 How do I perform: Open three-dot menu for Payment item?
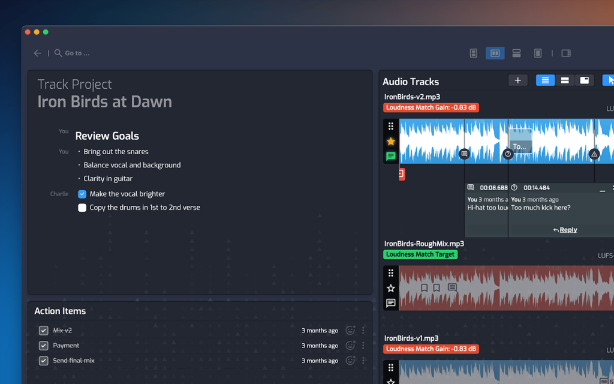pos(363,346)
